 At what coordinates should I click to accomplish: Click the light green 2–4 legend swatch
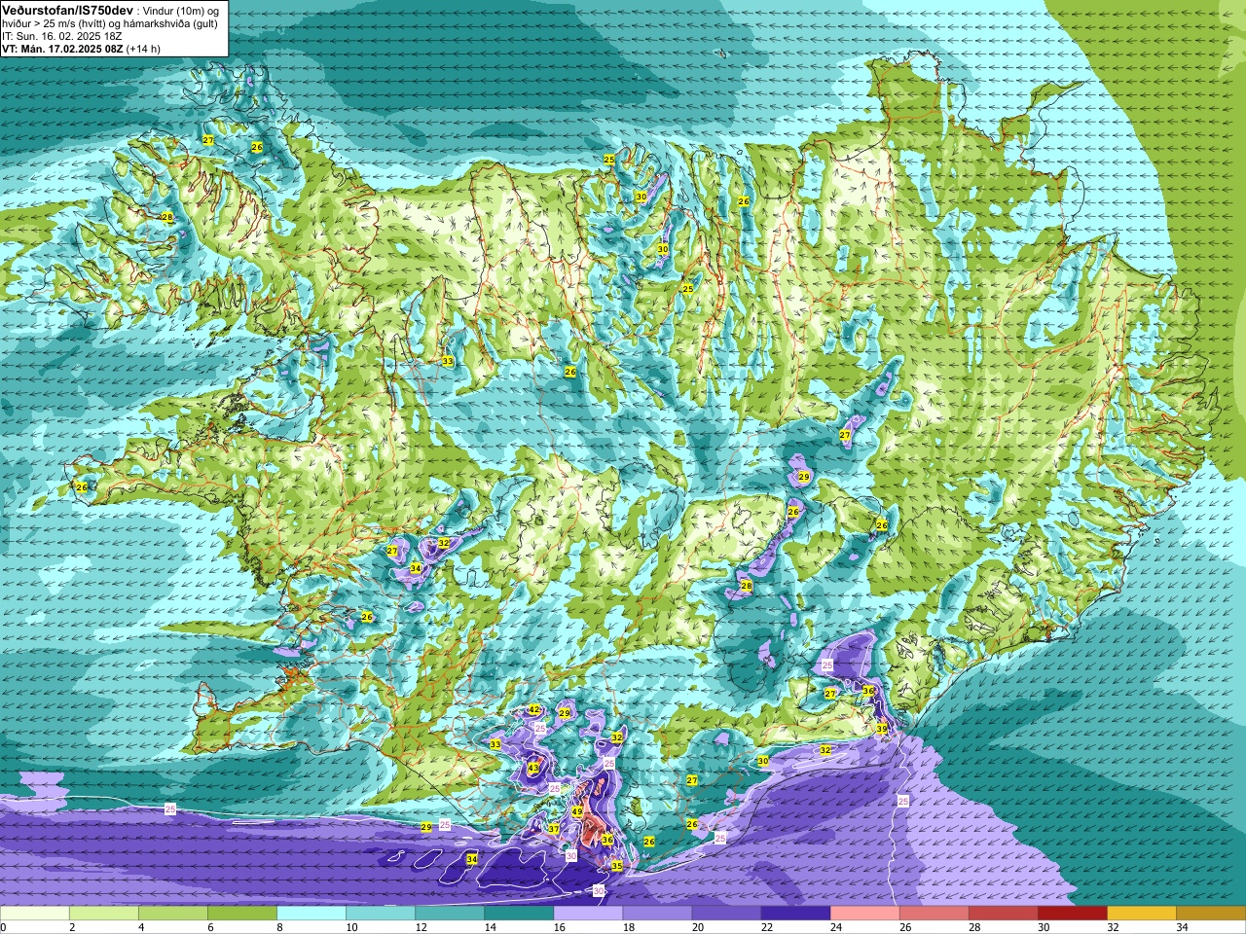[104, 914]
